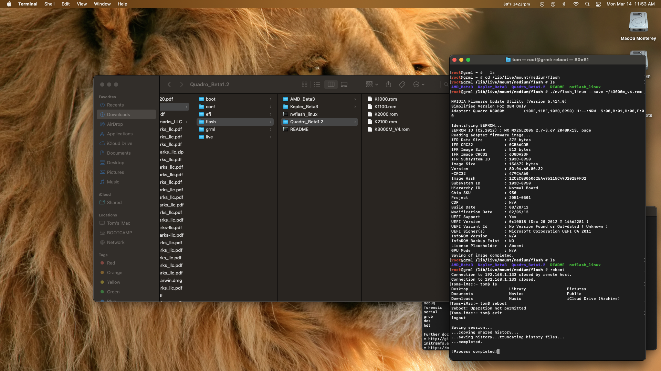The height and width of the screenshot is (371, 661).
Task: Expand the Kepler_Beta3 folder chevron
Action: click(355, 107)
